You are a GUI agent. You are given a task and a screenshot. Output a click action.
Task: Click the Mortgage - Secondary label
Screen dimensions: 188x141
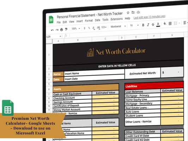(x=139, y=104)
